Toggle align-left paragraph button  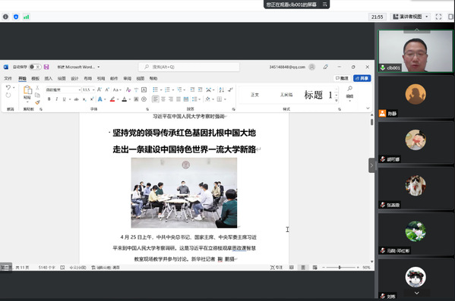click(156, 99)
